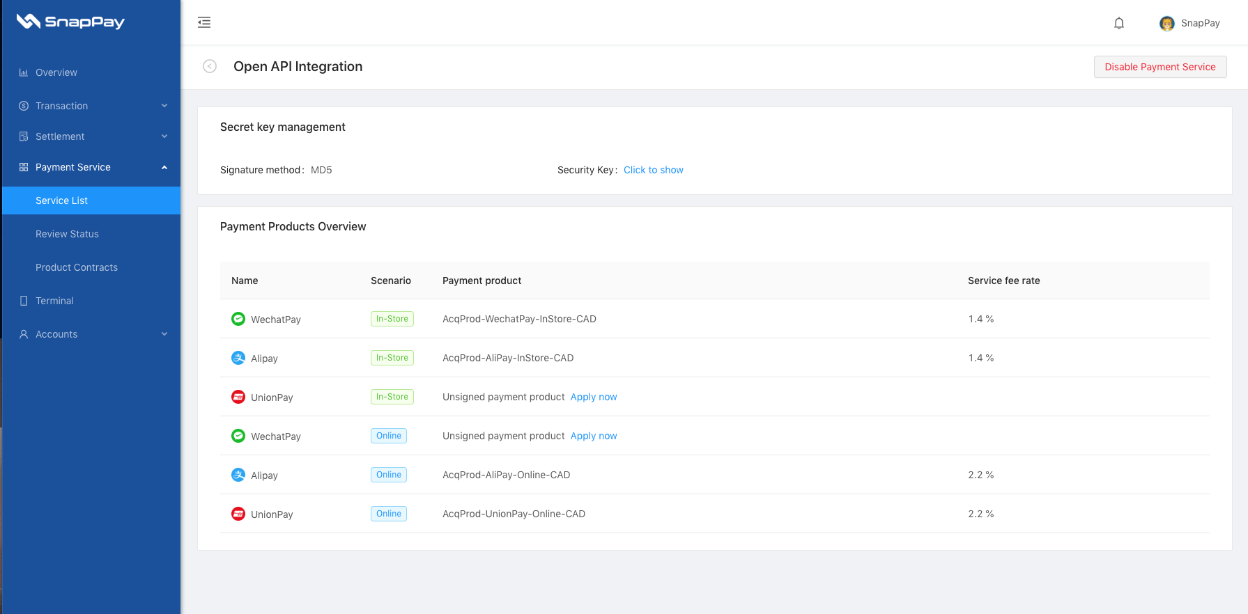Apply now for WechatPay Online product

pos(594,436)
